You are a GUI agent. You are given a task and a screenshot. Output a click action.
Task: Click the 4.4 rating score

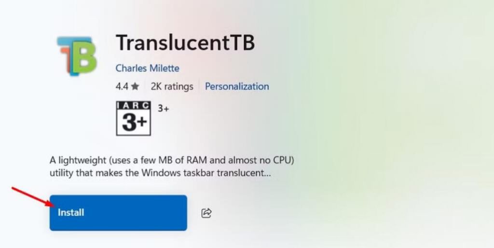[122, 86]
